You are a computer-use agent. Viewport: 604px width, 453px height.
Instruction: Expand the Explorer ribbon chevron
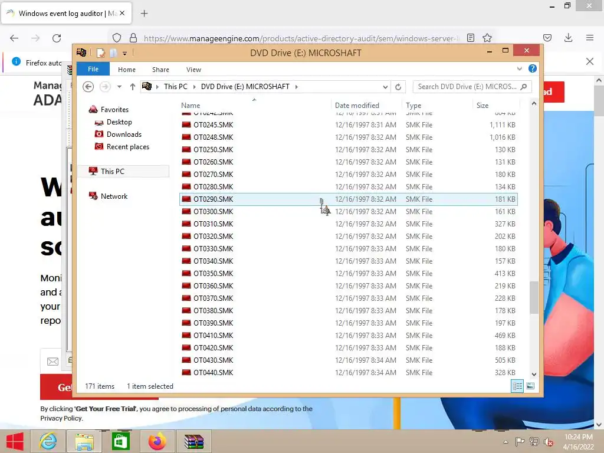pyautogui.click(x=520, y=68)
